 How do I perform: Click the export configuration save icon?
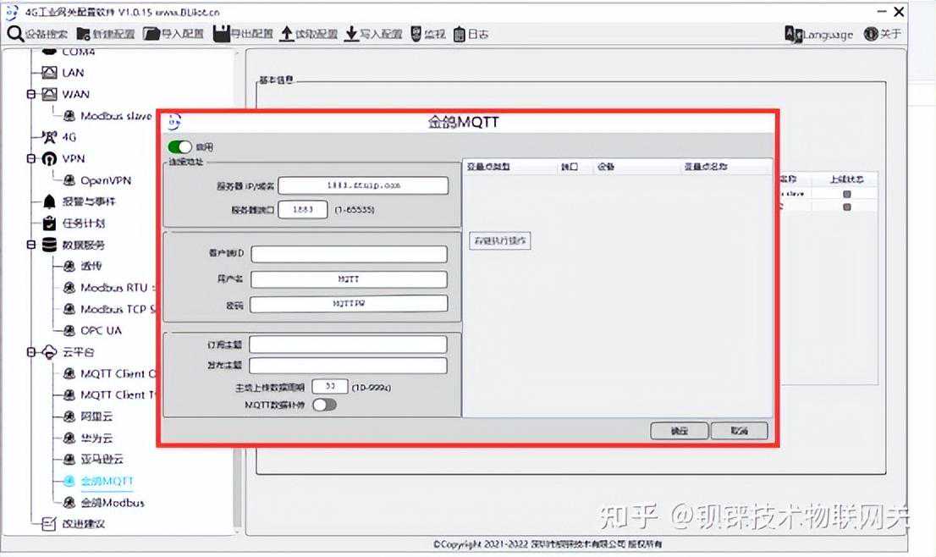coord(222,34)
